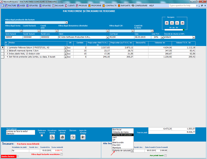
Task: Expand the Filtru după CIF dropdown
Action: (133, 31)
